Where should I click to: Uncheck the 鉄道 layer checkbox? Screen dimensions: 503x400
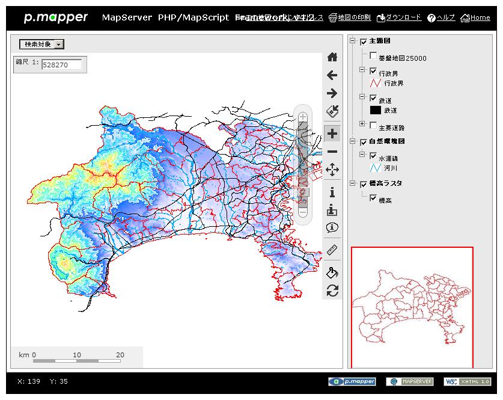tap(373, 98)
